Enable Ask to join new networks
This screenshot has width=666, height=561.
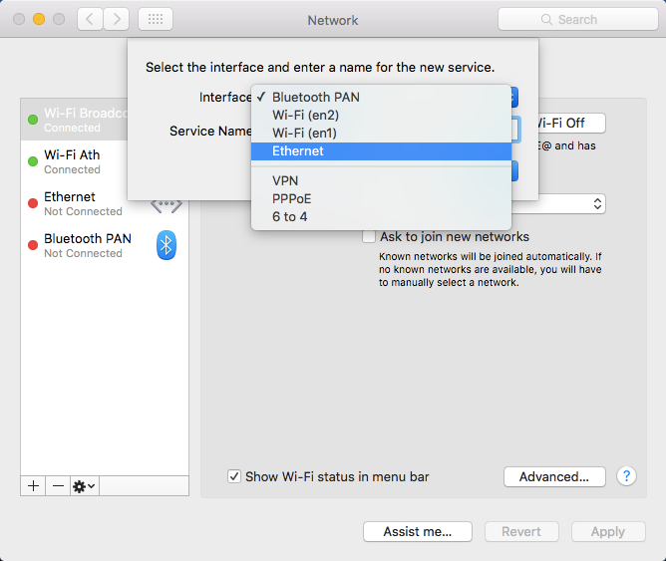coord(369,237)
